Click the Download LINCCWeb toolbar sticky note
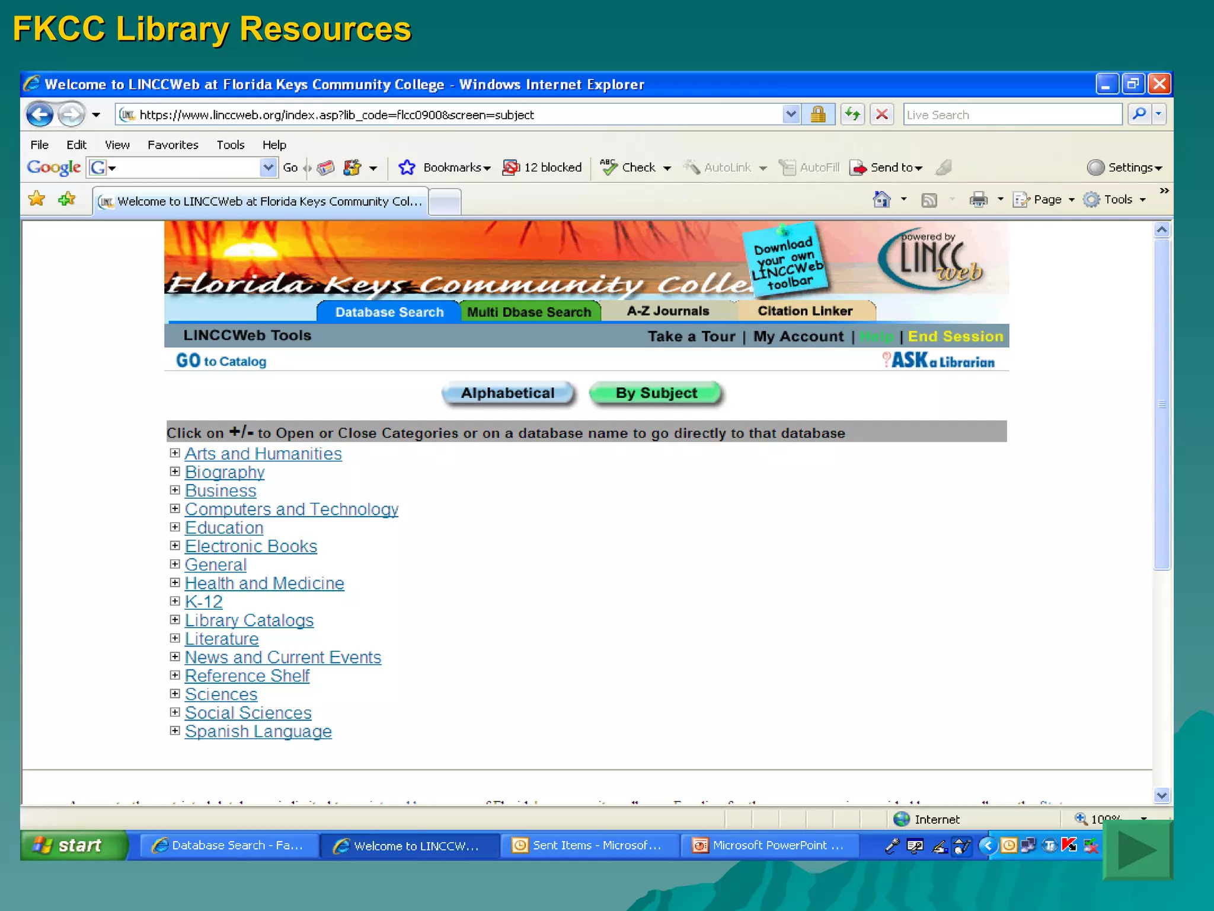Screen dimensions: 1214x911 coord(786,262)
